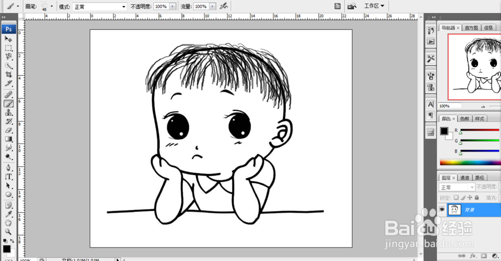Open the Paragraph panel dock icon
Image resolution: width=501 pixels, height=261 pixels.
point(431,115)
